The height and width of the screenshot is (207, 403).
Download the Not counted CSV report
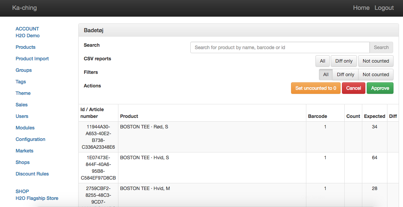click(376, 61)
